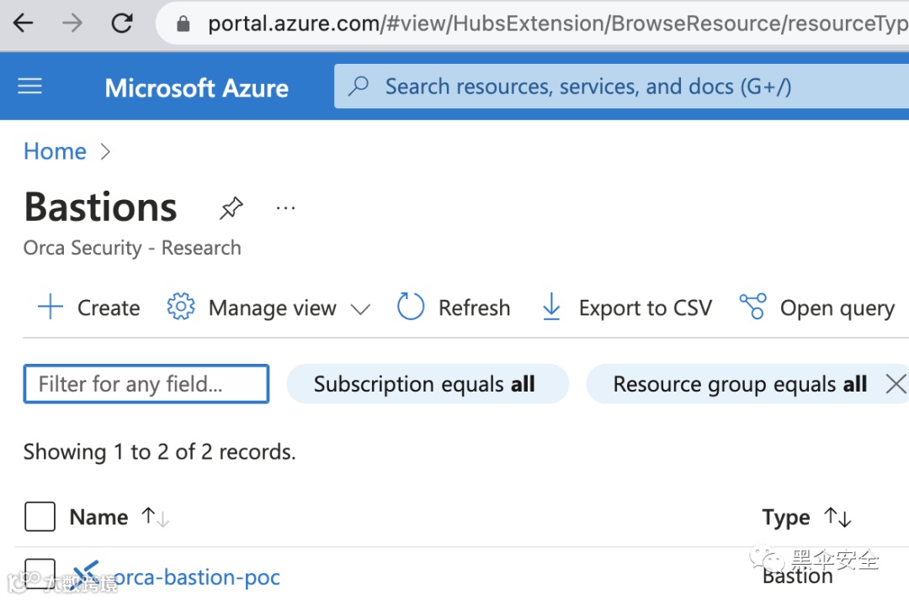
Task: Pin the Bastions page to dashboard
Action: [231, 208]
